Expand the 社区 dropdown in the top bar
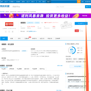Screen dimensions: 91x91 (28, 2)
